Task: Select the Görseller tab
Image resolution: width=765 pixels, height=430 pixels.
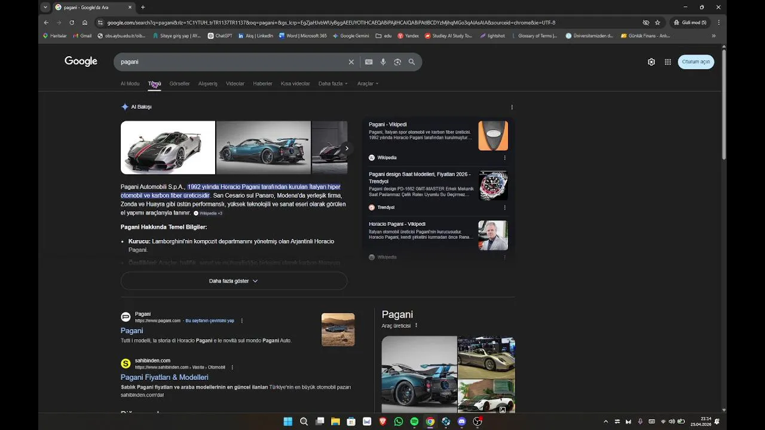Action: [179, 84]
